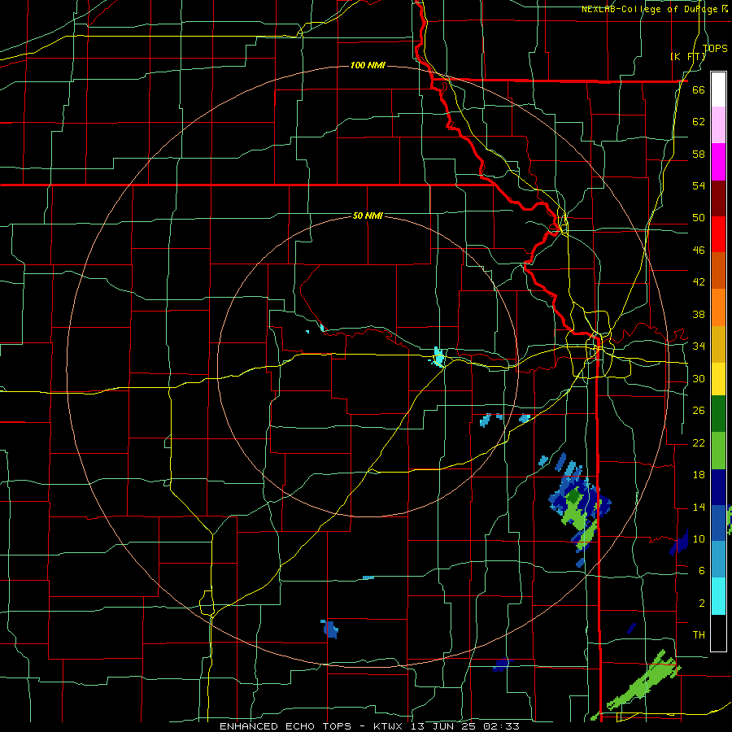Pick the bright red swatch on the scale
This screenshot has width=732, height=732.
tap(718, 234)
